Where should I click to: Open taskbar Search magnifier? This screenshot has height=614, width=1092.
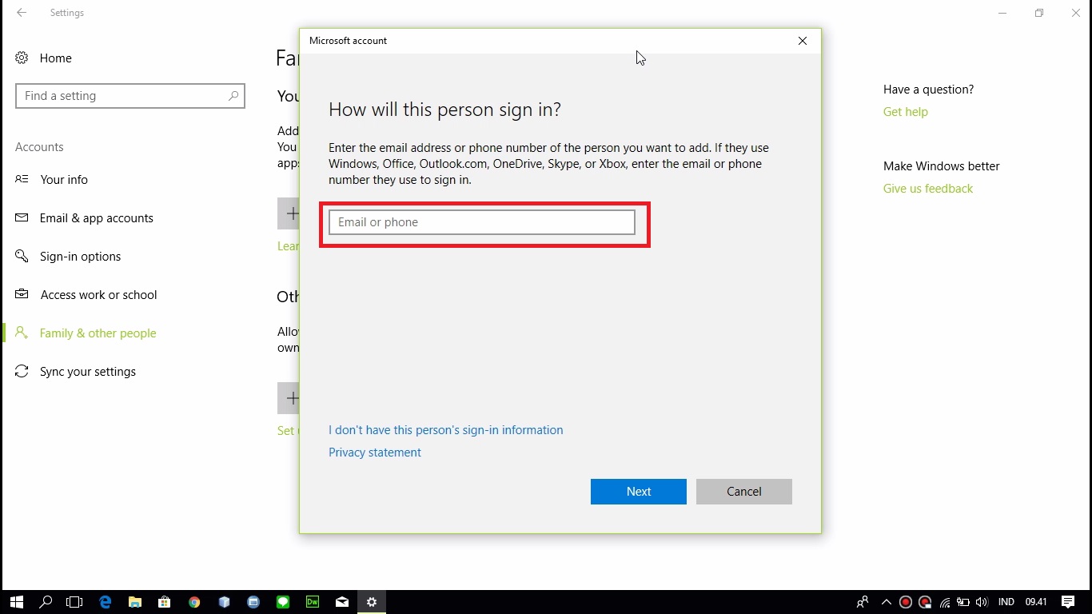pyautogui.click(x=46, y=602)
